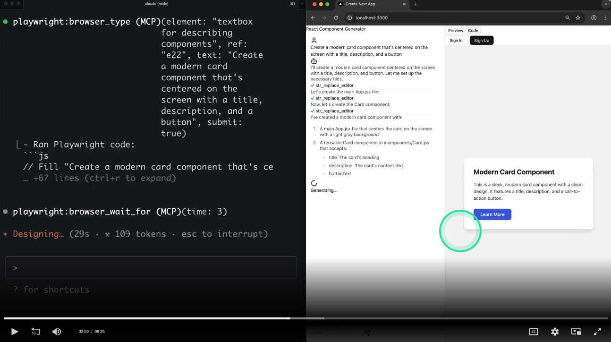Click 'Let's create the main App.jsx file:' text
This screenshot has height=342, width=611.
point(345,92)
